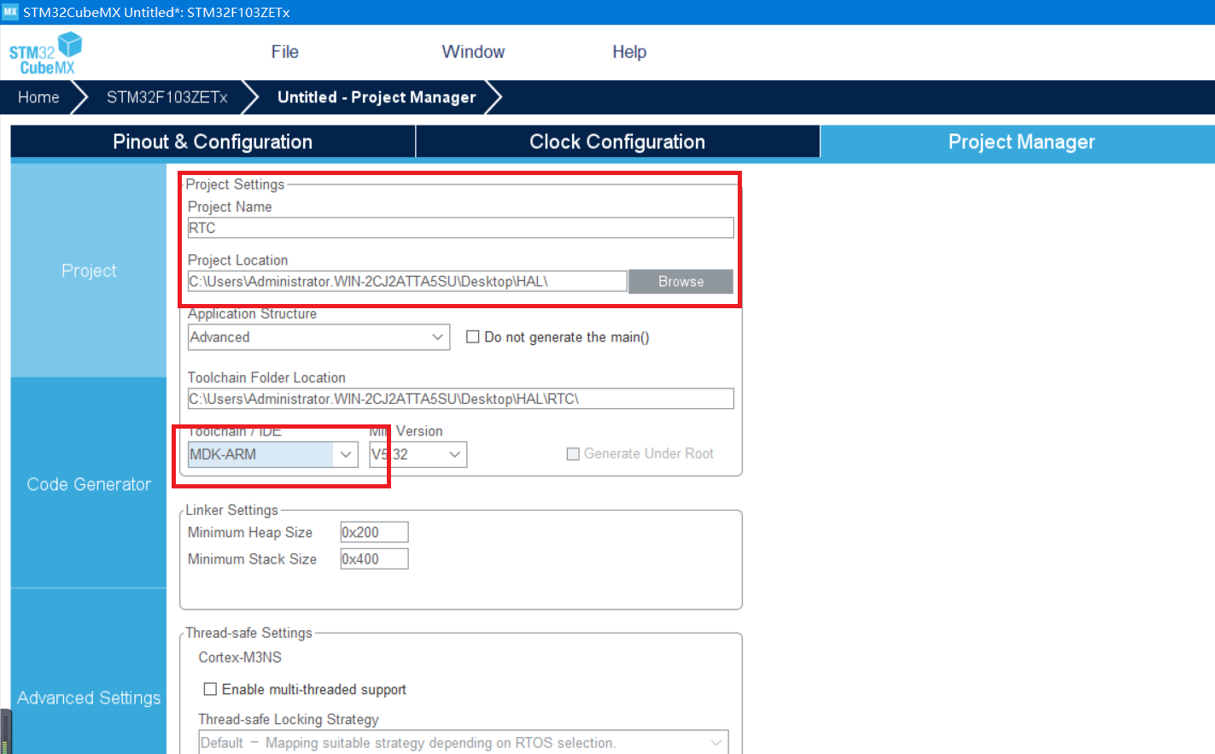Open the Toolchain / IDE MDK-ARM dropdown
Viewport: 1215px width, 754px height.
(x=272, y=454)
